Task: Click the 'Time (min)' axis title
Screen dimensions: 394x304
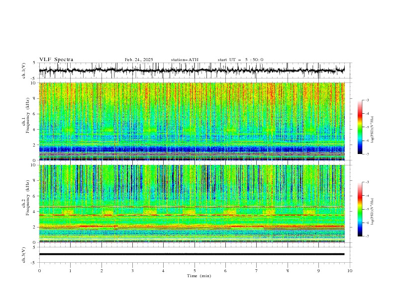Action: [199, 276]
